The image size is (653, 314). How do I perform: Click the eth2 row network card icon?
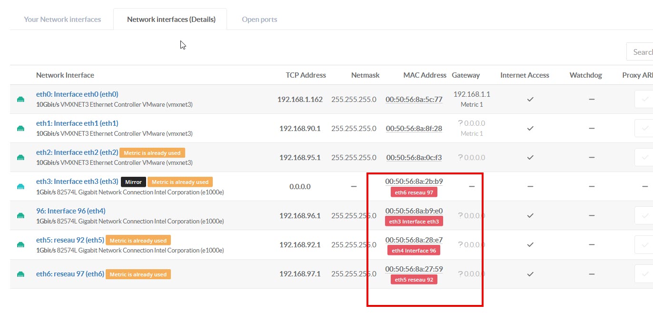[20, 158]
